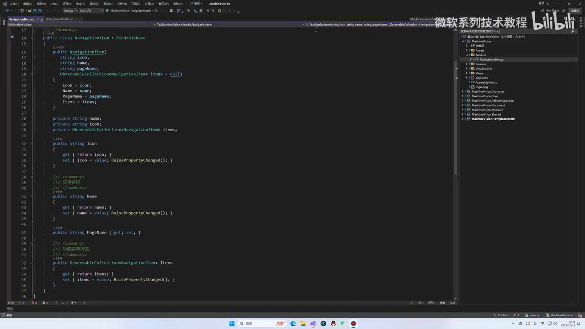The width and height of the screenshot is (585, 329).
Task: Switch to the DialogViewModel.cs tab
Action: click(x=59, y=19)
